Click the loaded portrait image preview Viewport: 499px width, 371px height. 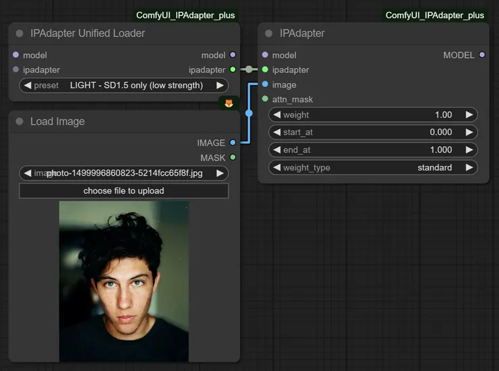pos(124,281)
